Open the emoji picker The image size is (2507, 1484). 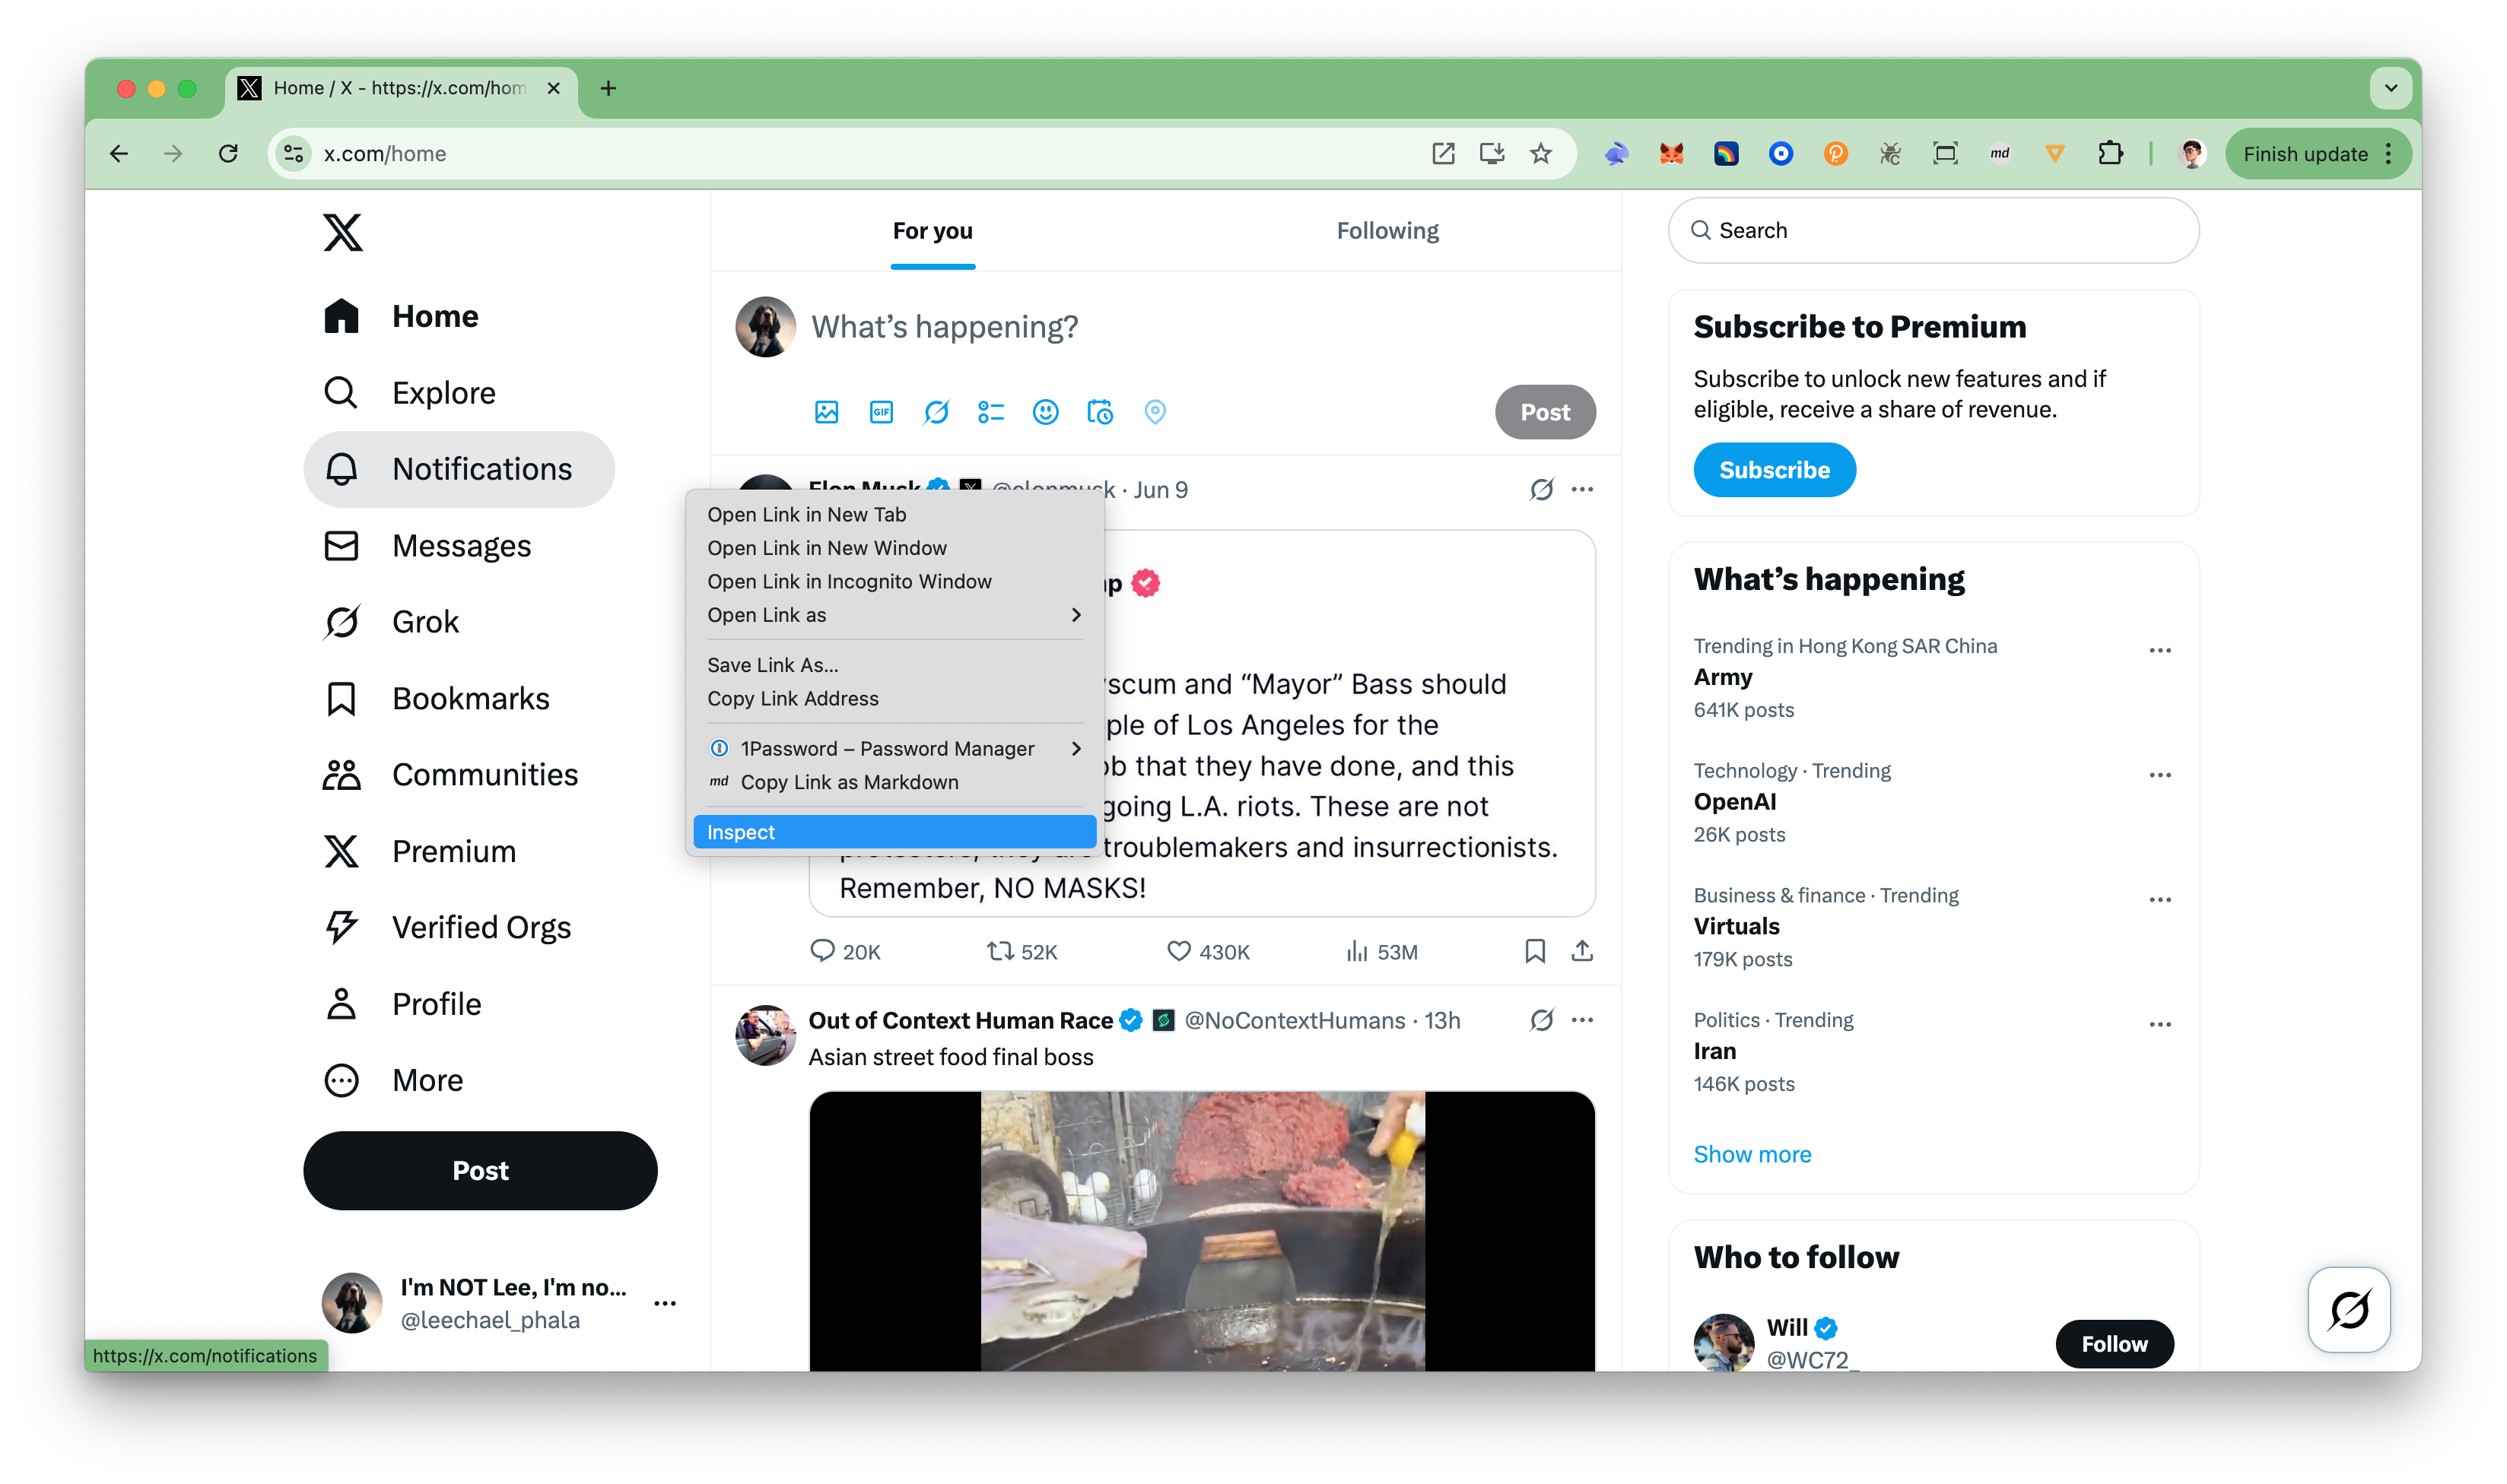(1045, 412)
